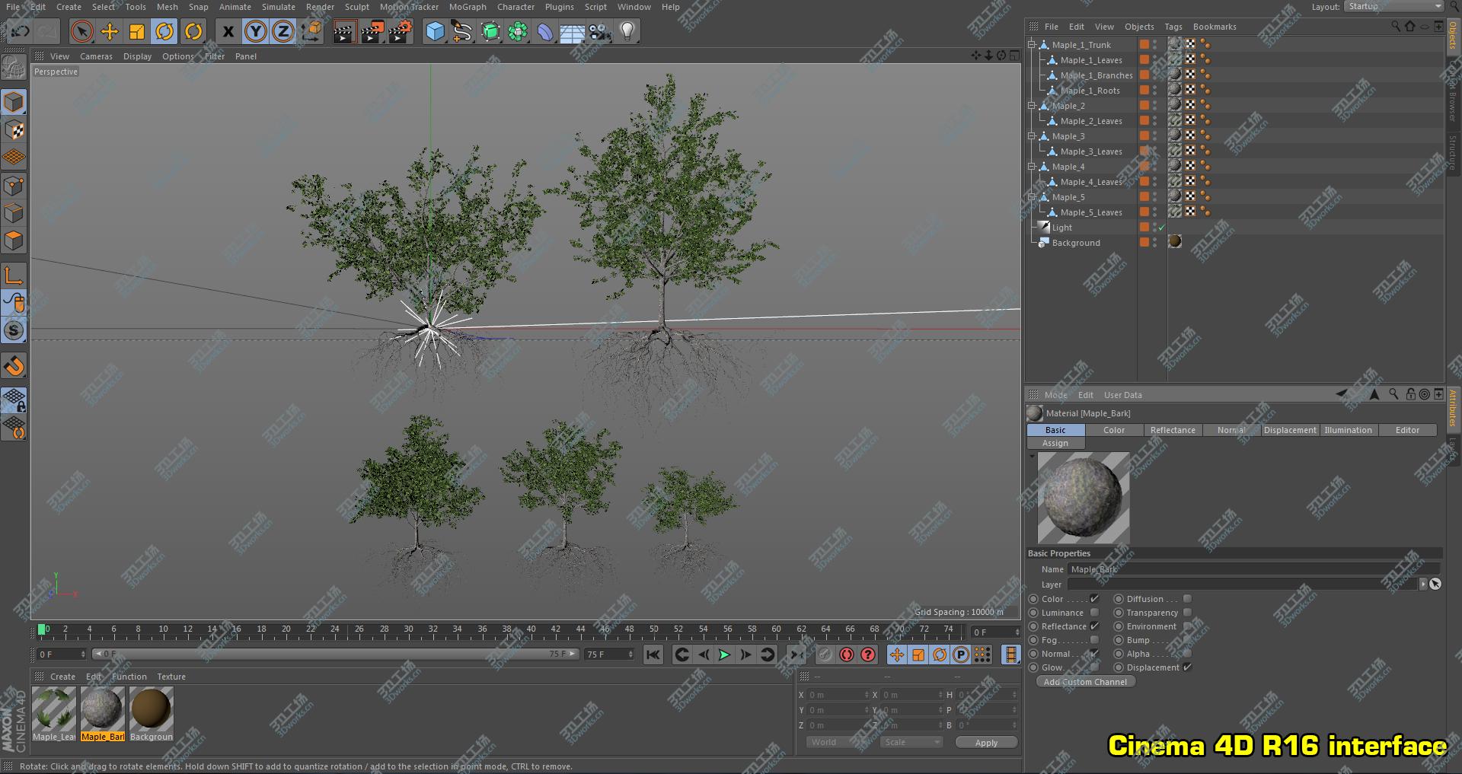Open the MoGraph menu
1462x774 pixels.
point(467,7)
